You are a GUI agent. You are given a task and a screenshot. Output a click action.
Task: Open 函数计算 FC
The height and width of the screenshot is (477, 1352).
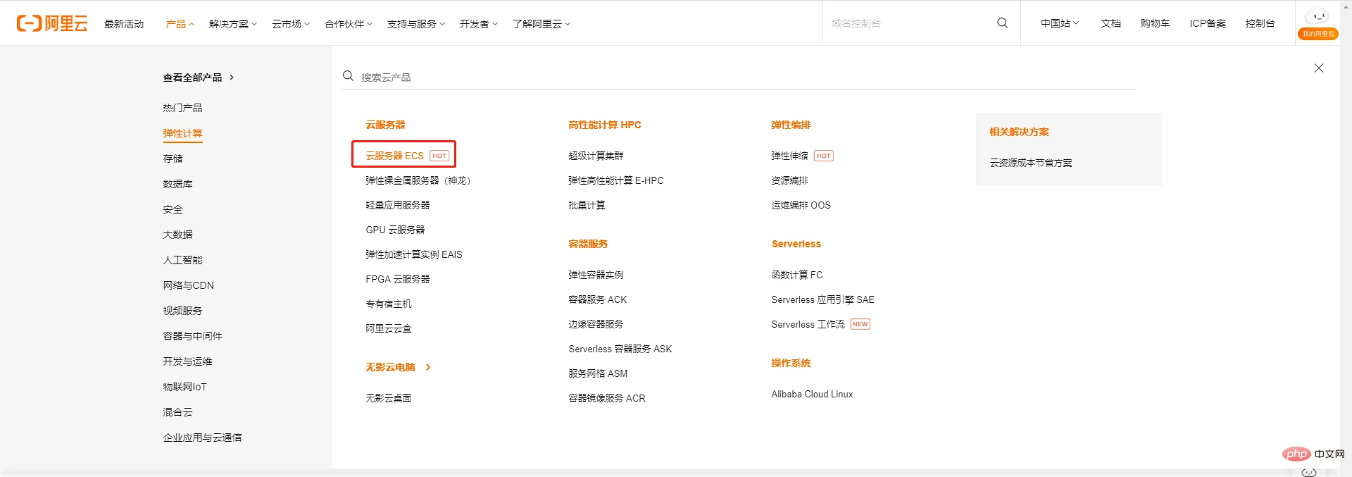tap(797, 275)
